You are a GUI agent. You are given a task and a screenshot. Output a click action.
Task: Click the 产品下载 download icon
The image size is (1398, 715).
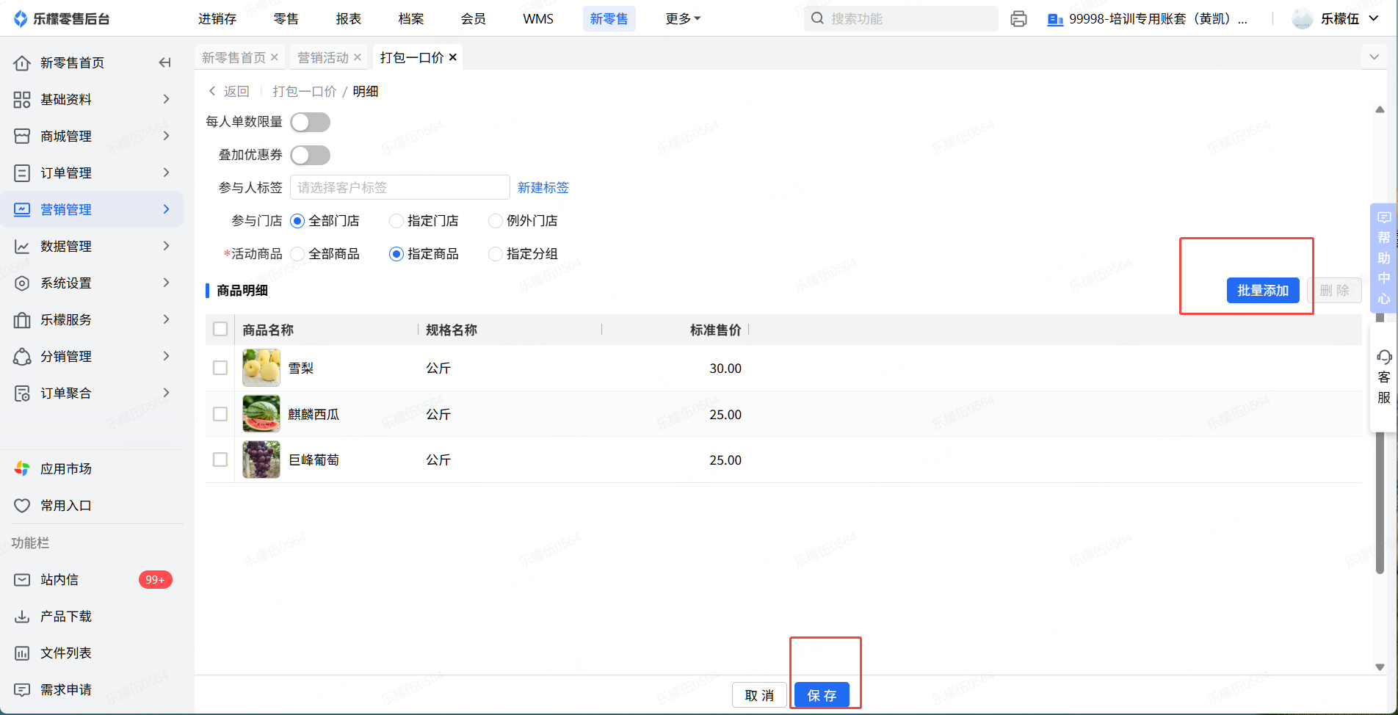[x=22, y=617]
